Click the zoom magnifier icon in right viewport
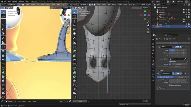The height and width of the screenshot is (107, 191). click(x=148, y=22)
